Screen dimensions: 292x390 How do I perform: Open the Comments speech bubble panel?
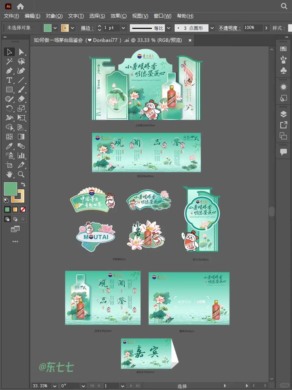pyautogui.click(x=283, y=152)
